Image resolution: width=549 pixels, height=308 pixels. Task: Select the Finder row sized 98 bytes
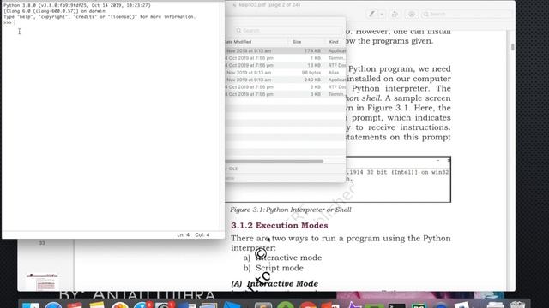coord(286,73)
